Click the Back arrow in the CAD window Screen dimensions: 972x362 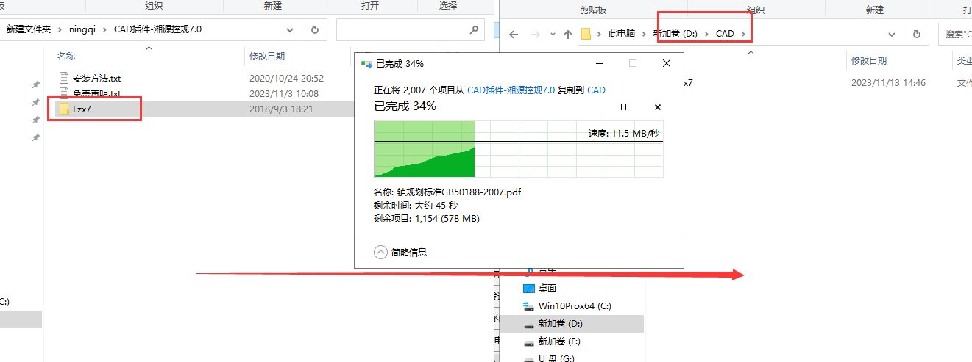(514, 34)
